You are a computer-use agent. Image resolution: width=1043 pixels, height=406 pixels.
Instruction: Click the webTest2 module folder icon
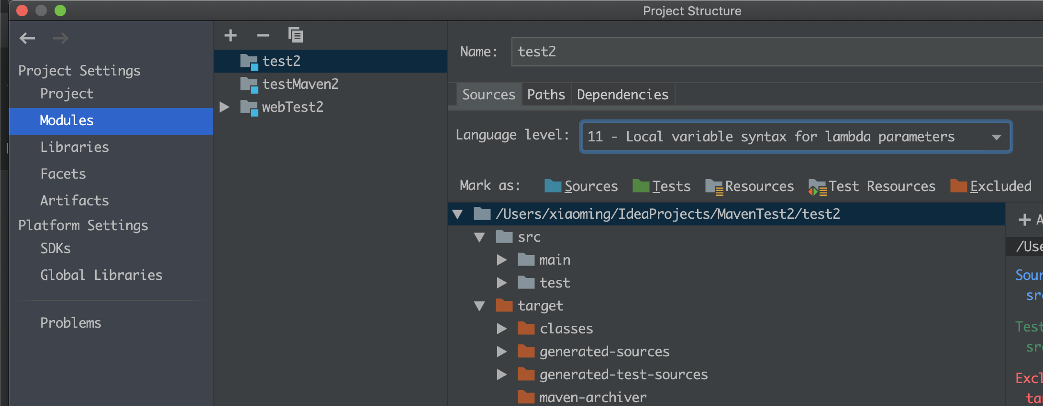249,107
